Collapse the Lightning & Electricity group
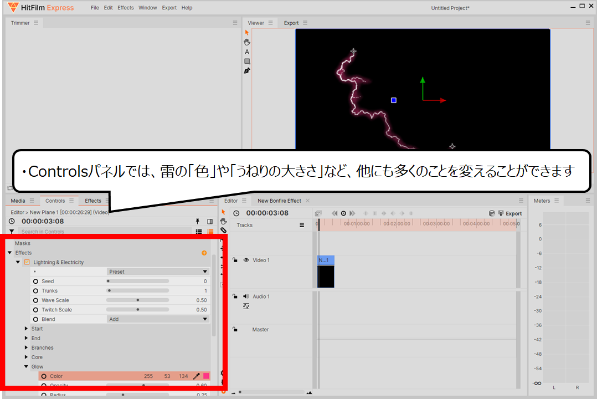 tap(18, 262)
